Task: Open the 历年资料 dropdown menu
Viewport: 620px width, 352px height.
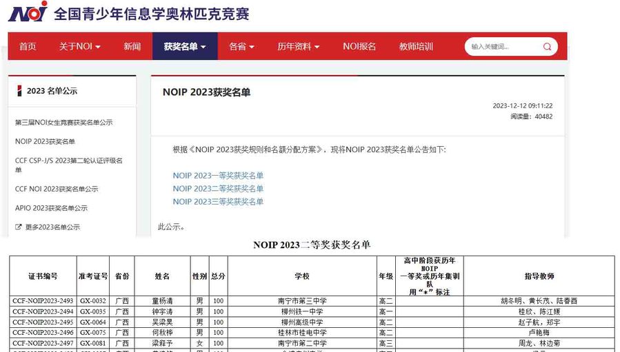Action: coord(298,47)
